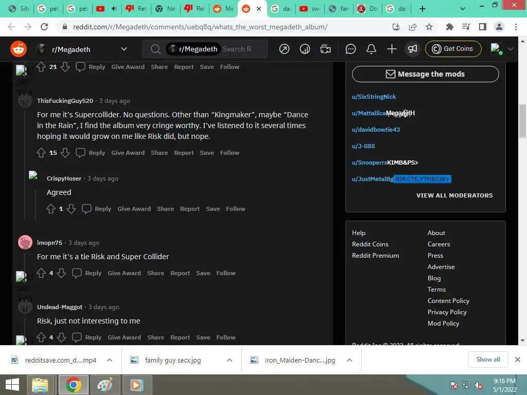Reload the page with the refresh icon
Screen dimensions: 527x395
[x=44, y=27]
